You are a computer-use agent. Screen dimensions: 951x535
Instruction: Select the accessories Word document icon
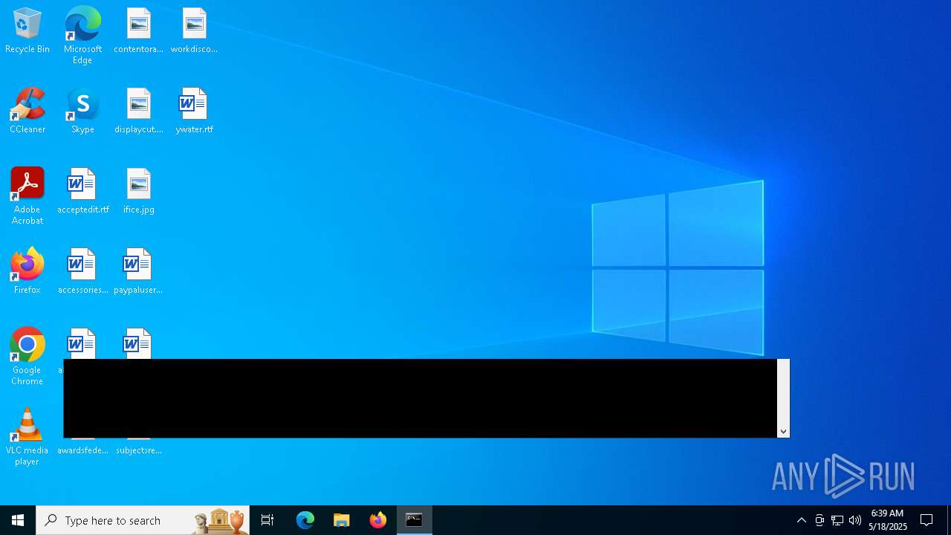click(x=82, y=272)
